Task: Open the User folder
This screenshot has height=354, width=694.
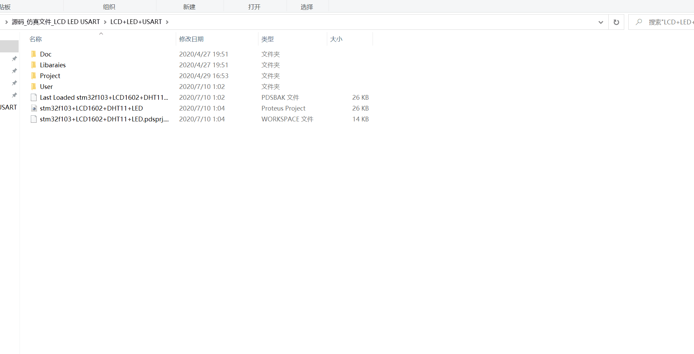Action: point(46,87)
